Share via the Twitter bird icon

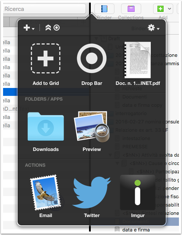92,193
